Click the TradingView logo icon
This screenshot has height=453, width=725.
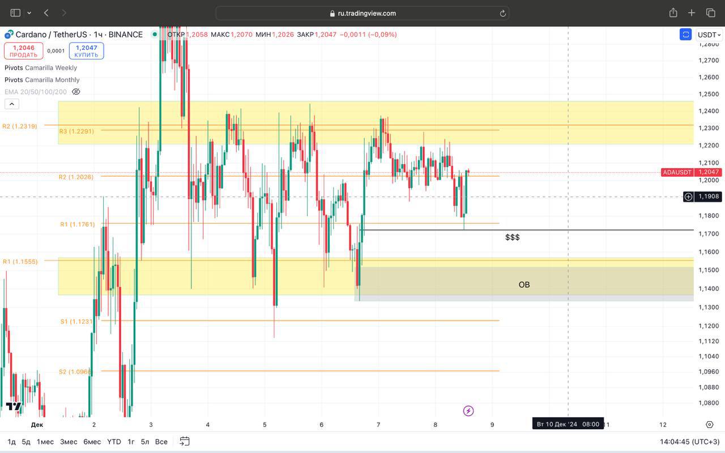pyautogui.click(x=14, y=406)
